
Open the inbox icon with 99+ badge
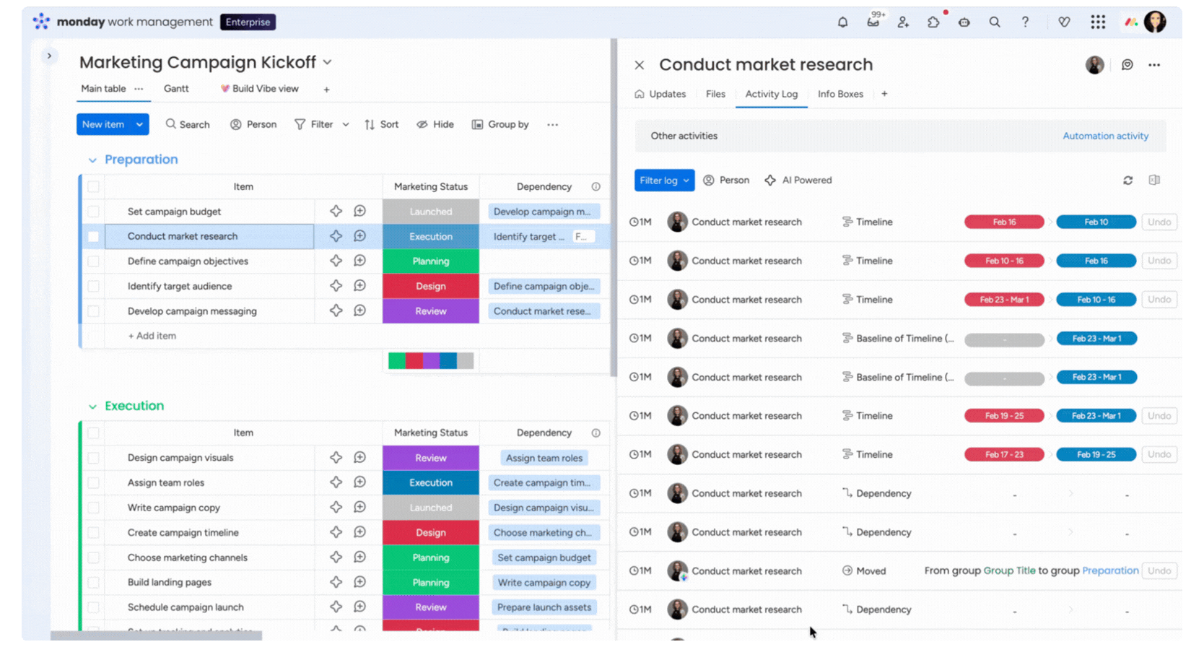pyautogui.click(x=873, y=22)
